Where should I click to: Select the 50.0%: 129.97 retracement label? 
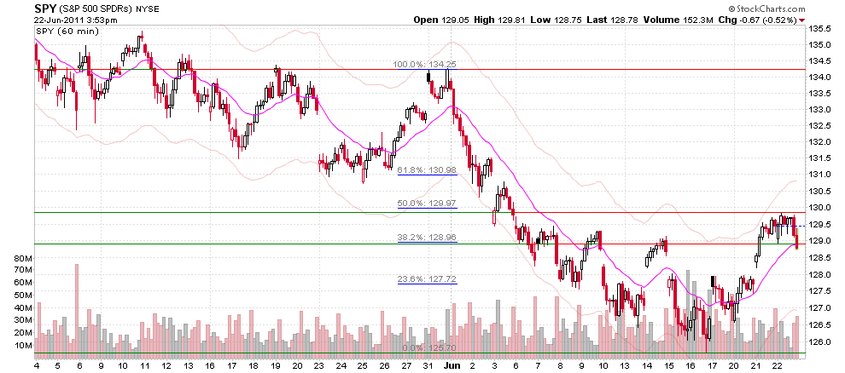click(x=427, y=204)
